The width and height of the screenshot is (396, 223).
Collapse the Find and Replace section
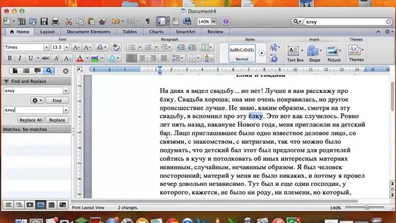coord(6,81)
